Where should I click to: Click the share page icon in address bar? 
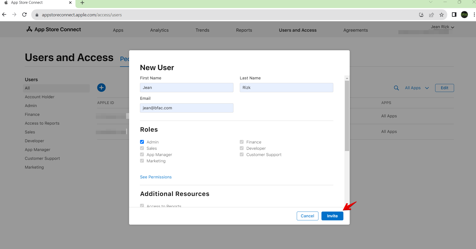pos(431,15)
